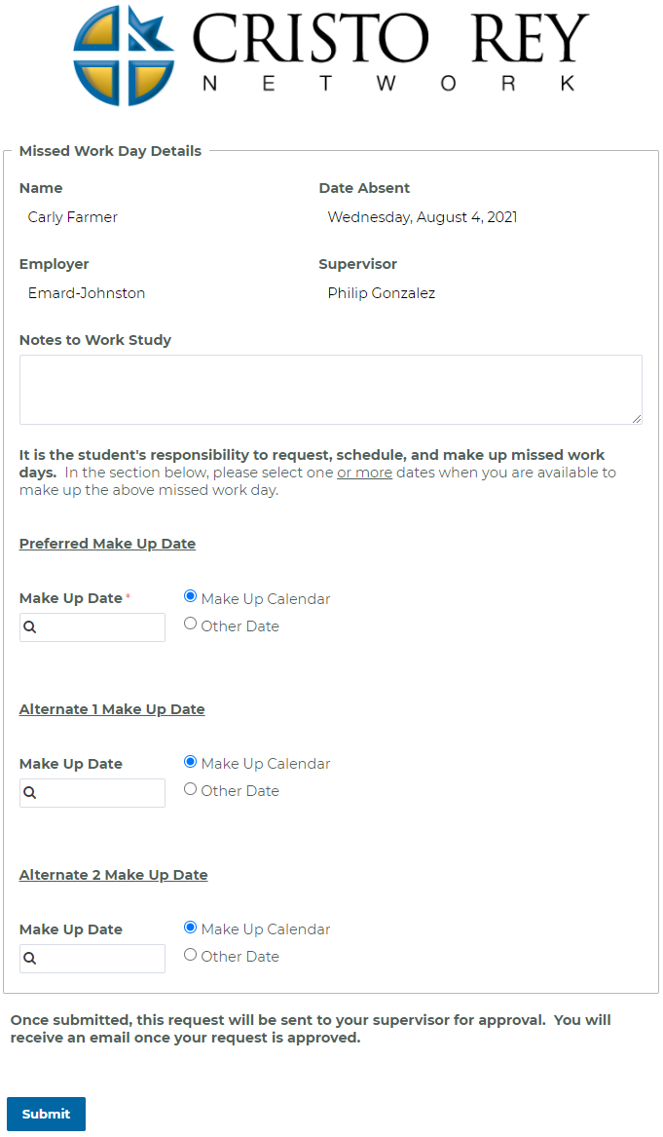Focus the Alternate 2 Make Up Date input
663x1137 pixels.
point(92,959)
